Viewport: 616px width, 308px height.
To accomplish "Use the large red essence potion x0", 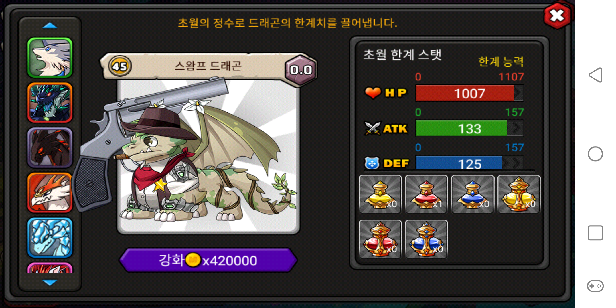I will tap(380, 239).
